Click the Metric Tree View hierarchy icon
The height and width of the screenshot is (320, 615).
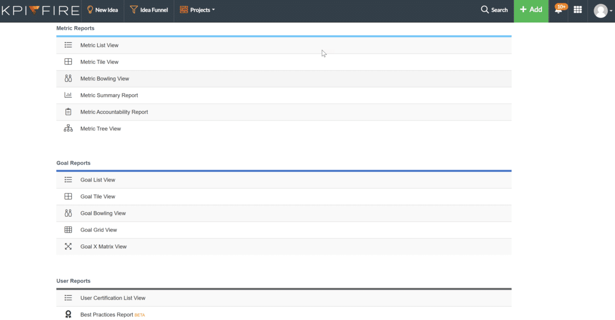point(68,129)
